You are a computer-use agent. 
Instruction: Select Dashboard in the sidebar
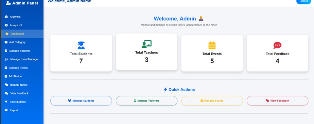[x=22, y=34]
